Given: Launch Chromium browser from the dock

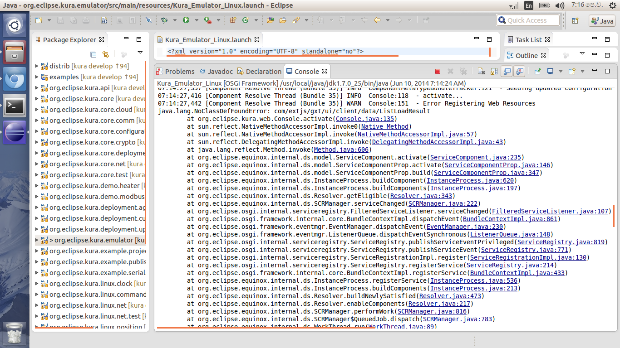Looking at the screenshot, I should pos(15,79).
